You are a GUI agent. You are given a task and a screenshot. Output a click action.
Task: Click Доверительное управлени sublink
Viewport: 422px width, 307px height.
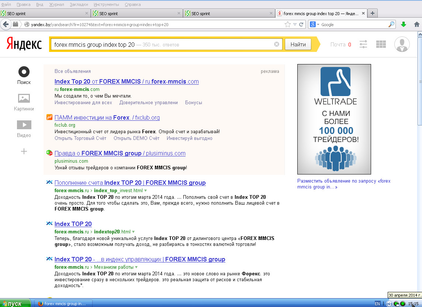pos(149,103)
